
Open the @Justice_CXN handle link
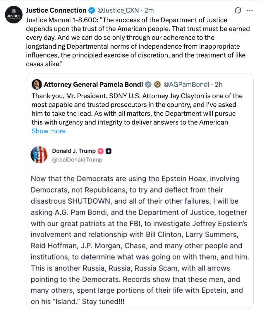click(x=118, y=11)
